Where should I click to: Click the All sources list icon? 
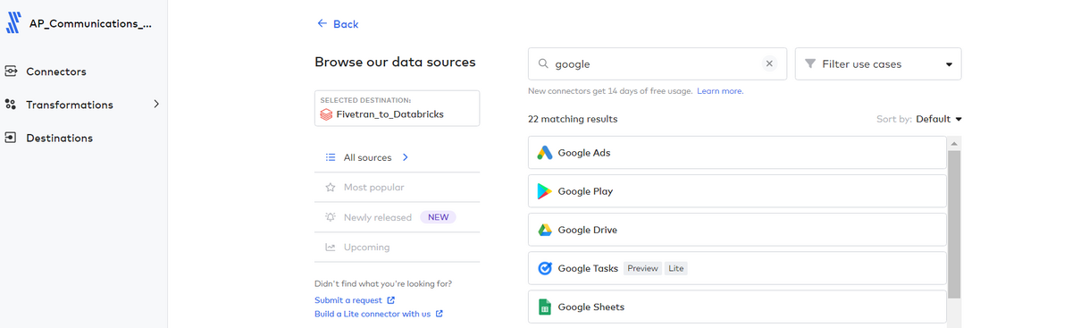coord(331,157)
